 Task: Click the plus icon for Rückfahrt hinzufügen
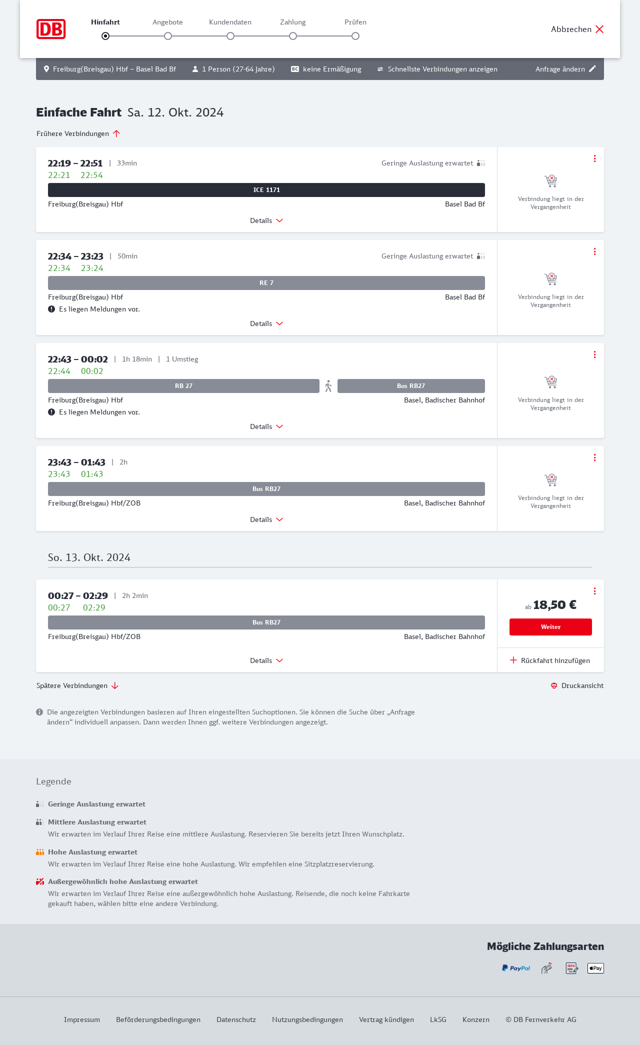coord(513,660)
